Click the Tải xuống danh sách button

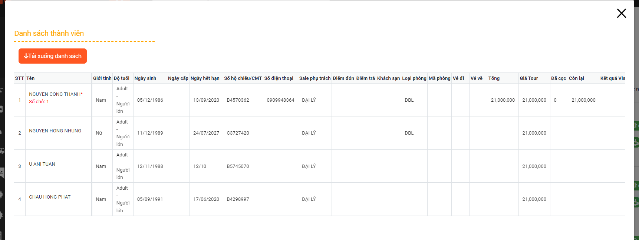click(x=53, y=56)
